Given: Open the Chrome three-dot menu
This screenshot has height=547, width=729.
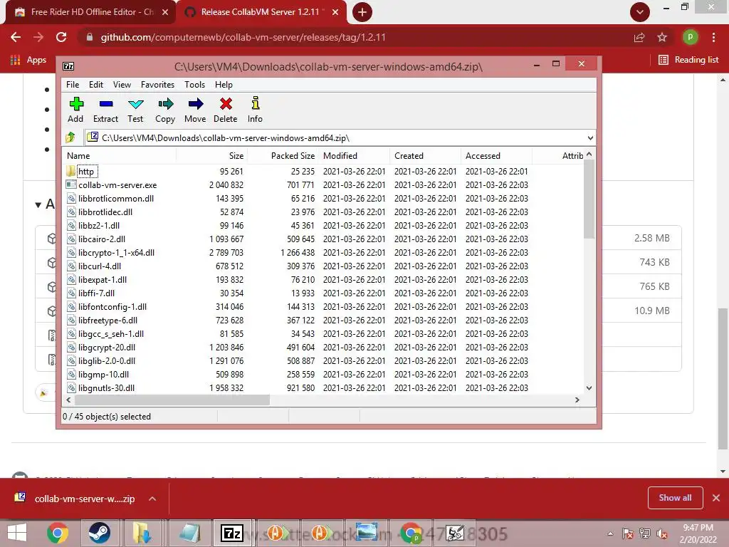Looking at the screenshot, I should point(713,37).
